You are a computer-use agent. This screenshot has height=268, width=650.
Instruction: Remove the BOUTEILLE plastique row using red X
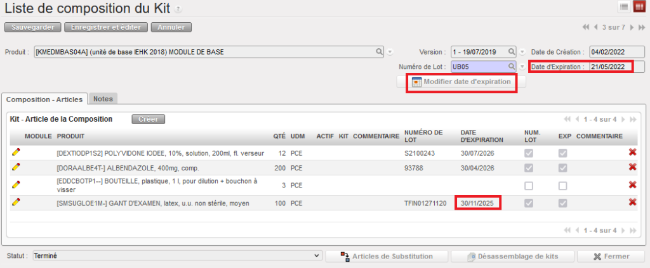(x=632, y=185)
